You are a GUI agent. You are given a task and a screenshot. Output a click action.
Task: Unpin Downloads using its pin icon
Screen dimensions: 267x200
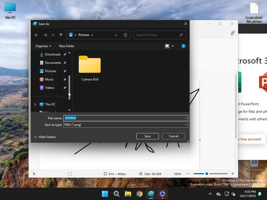tap(65, 54)
